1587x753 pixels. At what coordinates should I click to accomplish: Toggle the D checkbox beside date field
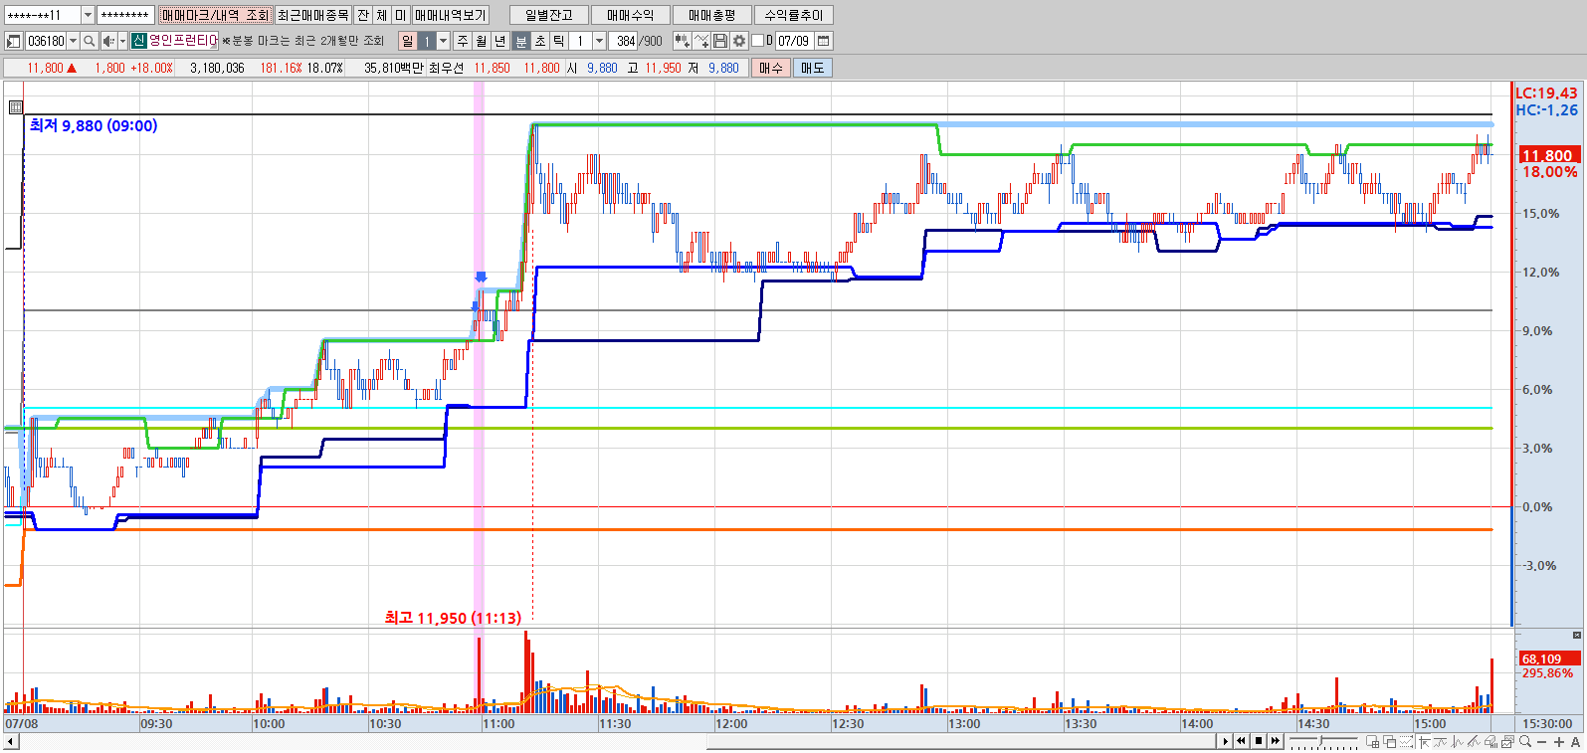tap(758, 41)
